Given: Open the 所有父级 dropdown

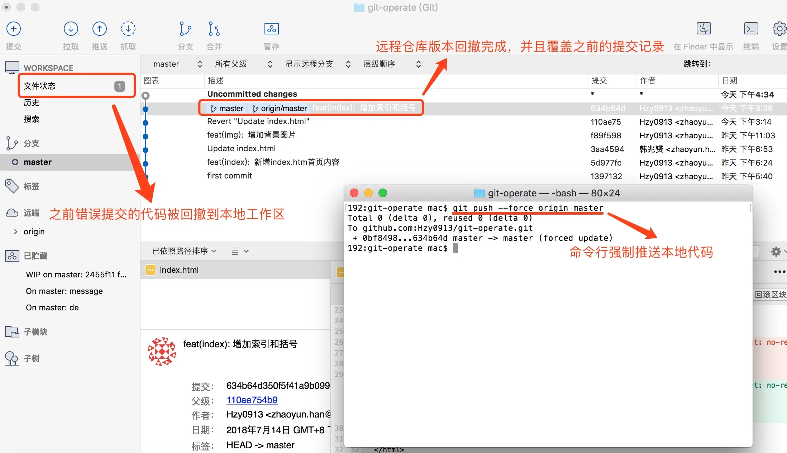Looking at the screenshot, I should coord(244,64).
